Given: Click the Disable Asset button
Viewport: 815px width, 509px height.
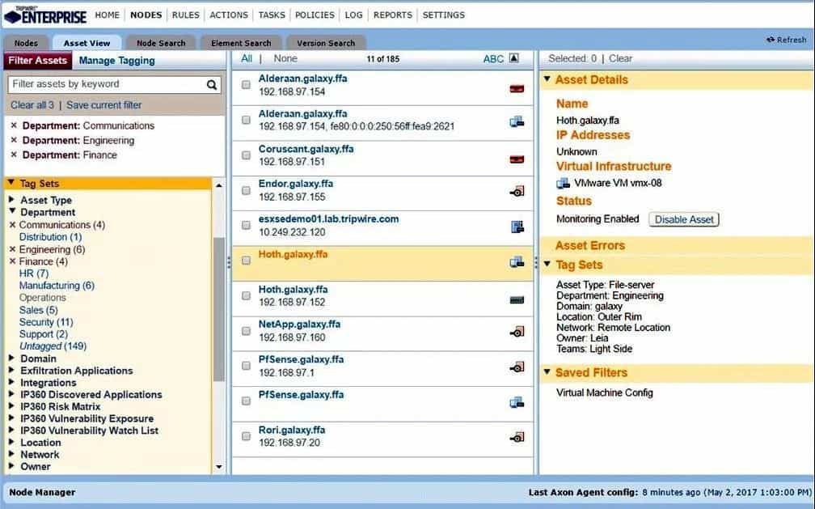Looking at the screenshot, I should 683,219.
